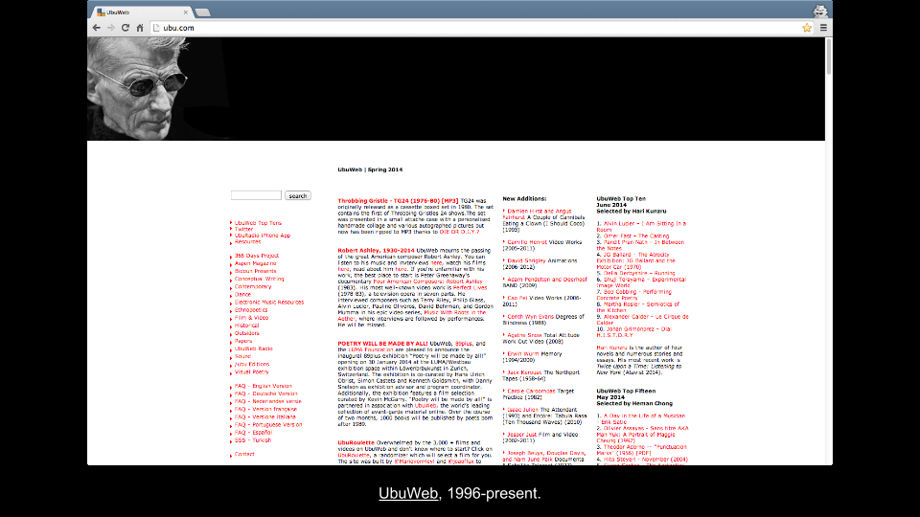Screen dimensions: 920x517
Task: Select the UbuWeb browser tab
Action: click(143, 12)
